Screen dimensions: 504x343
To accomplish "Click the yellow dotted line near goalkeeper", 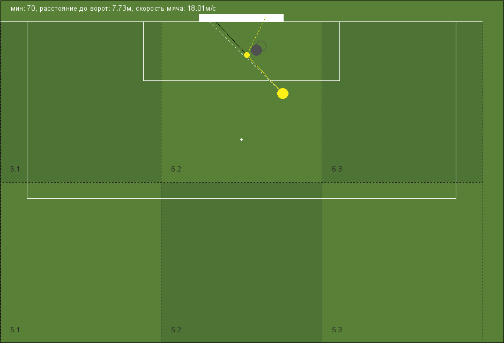I will coord(256,36).
